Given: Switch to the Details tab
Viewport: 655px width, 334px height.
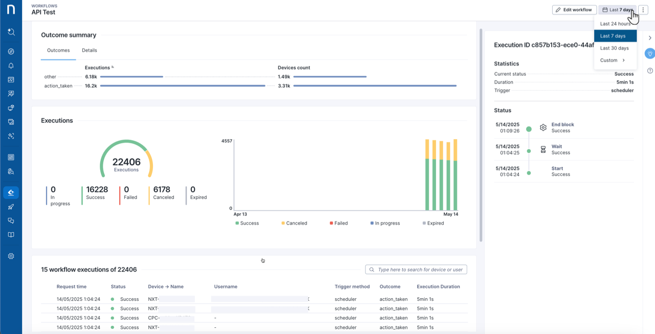Looking at the screenshot, I should point(90,50).
